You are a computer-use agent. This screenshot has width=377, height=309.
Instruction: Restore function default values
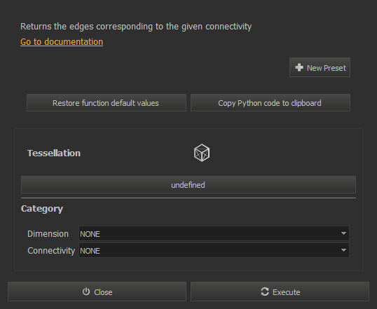107,103
